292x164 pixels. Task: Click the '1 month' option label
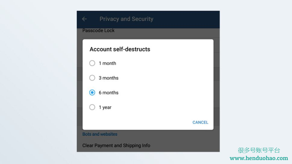(x=107, y=63)
